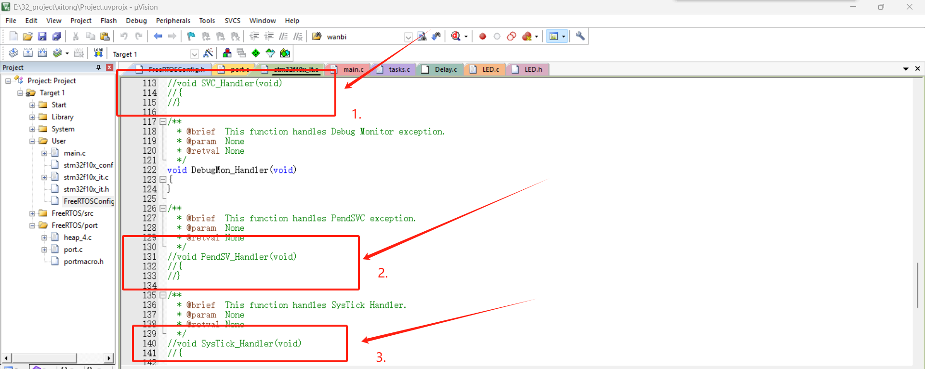Open Manage Project Items icon
The height and width of the screenshot is (369, 925).
(x=227, y=53)
